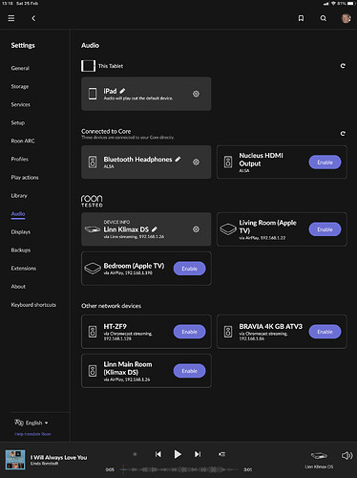Viewport: 357px width, 478px height.
Task: Open search with the magnifier icon
Action: coord(324,18)
